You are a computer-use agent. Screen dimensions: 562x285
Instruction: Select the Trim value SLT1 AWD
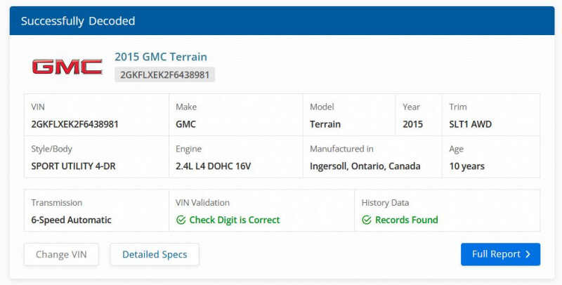(471, 124)
